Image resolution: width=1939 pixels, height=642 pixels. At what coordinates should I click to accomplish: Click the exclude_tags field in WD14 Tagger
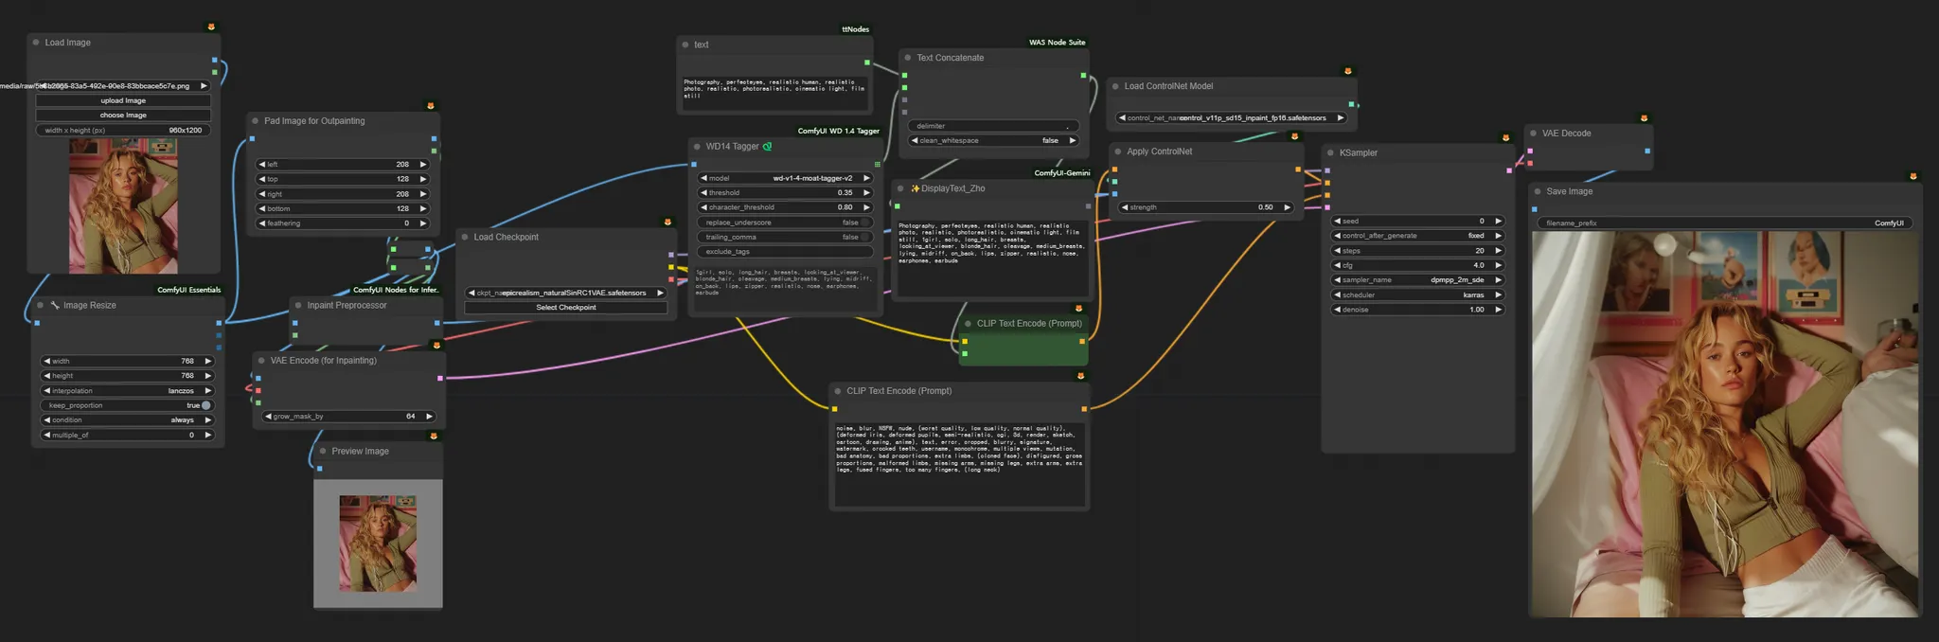pyautogui.click(x=785, y=252)
